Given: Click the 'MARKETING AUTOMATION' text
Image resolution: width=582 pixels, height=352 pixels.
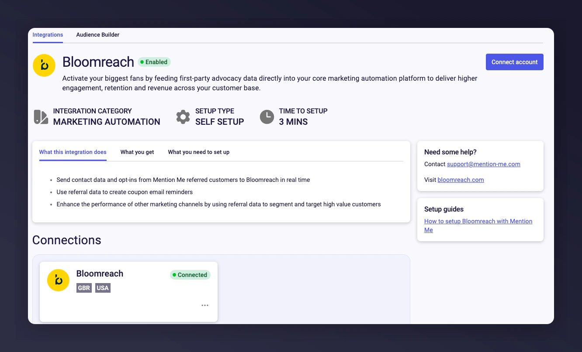Looking at the screenshot, I should (107, 122).
